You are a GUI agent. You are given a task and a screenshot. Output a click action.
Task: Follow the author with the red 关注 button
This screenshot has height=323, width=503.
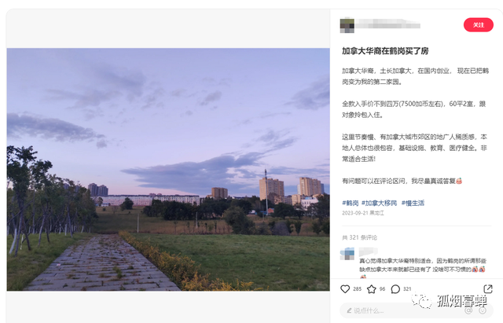tap(479, 24)
